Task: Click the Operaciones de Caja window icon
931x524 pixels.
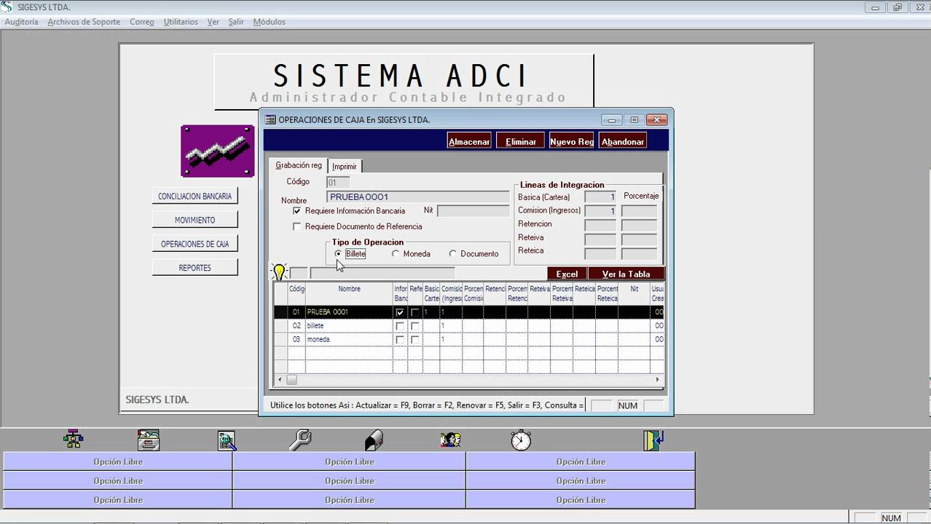Action: [270, 119]
